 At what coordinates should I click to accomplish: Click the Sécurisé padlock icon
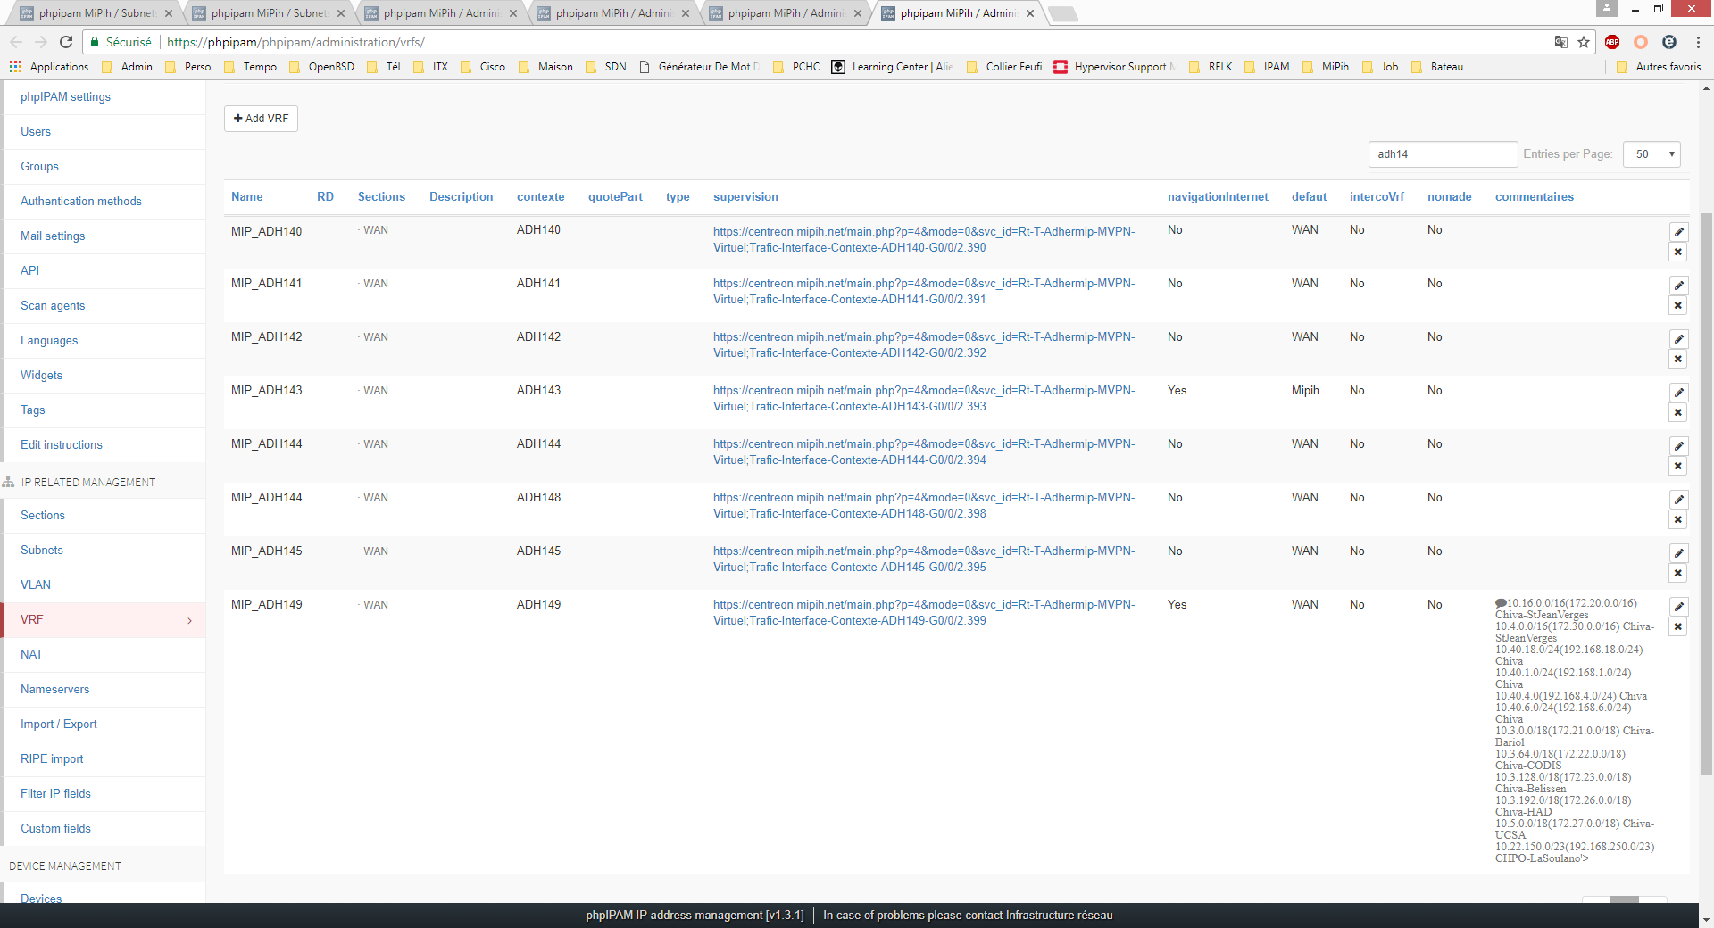tap(94, 42)
